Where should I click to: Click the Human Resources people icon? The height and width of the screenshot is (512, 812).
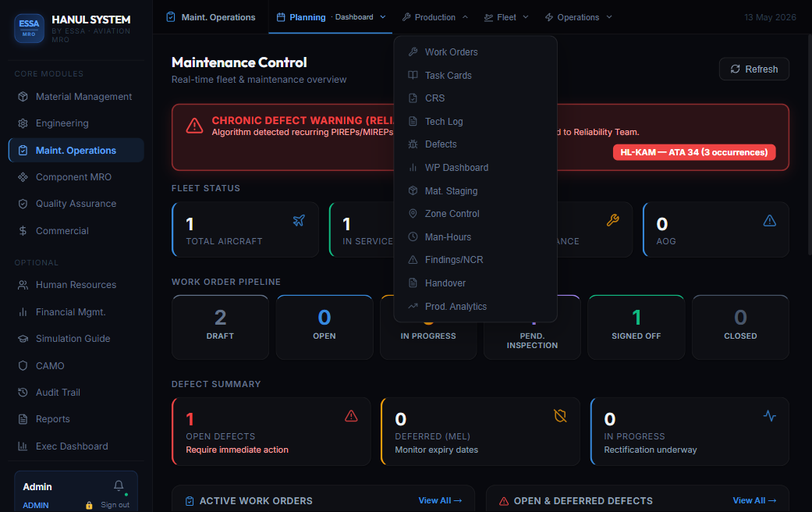(23, 285)
